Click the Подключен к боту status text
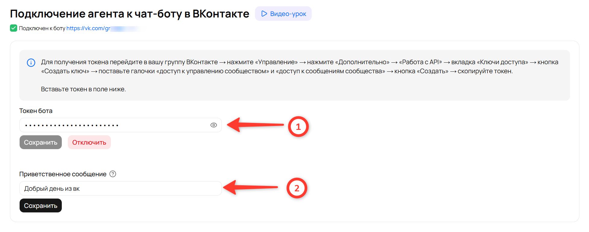Screen dimensions: 589x232 click(42, 28)
